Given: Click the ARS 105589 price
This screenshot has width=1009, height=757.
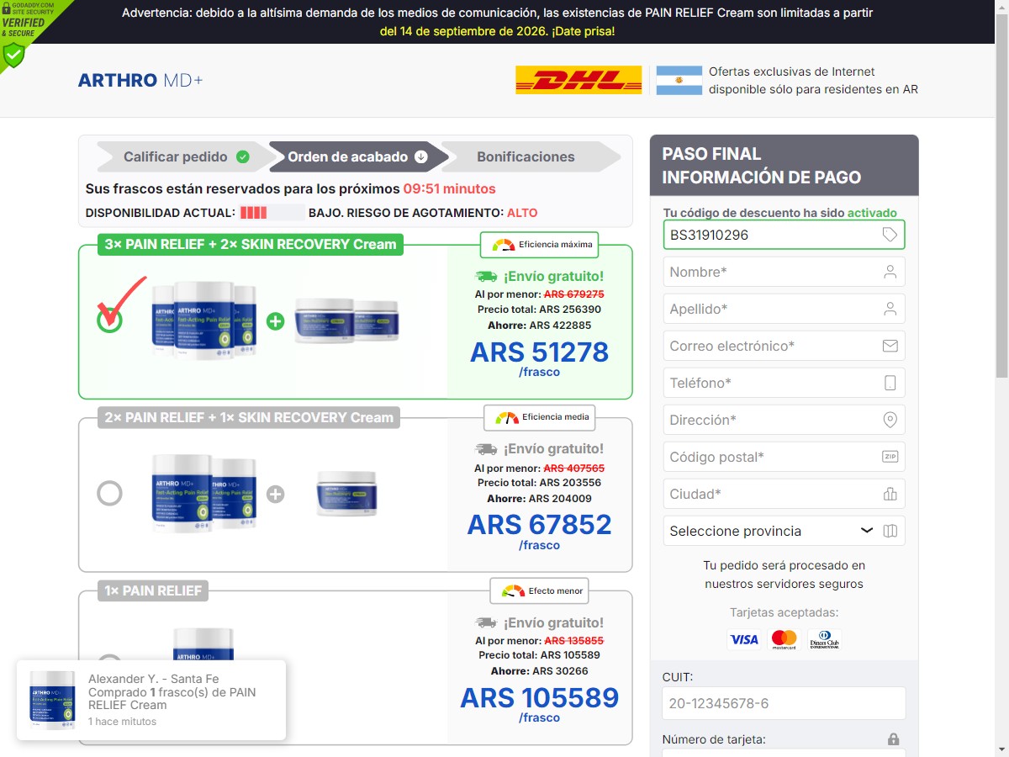Looking at the screenshot, I should (x=540, y=698).
